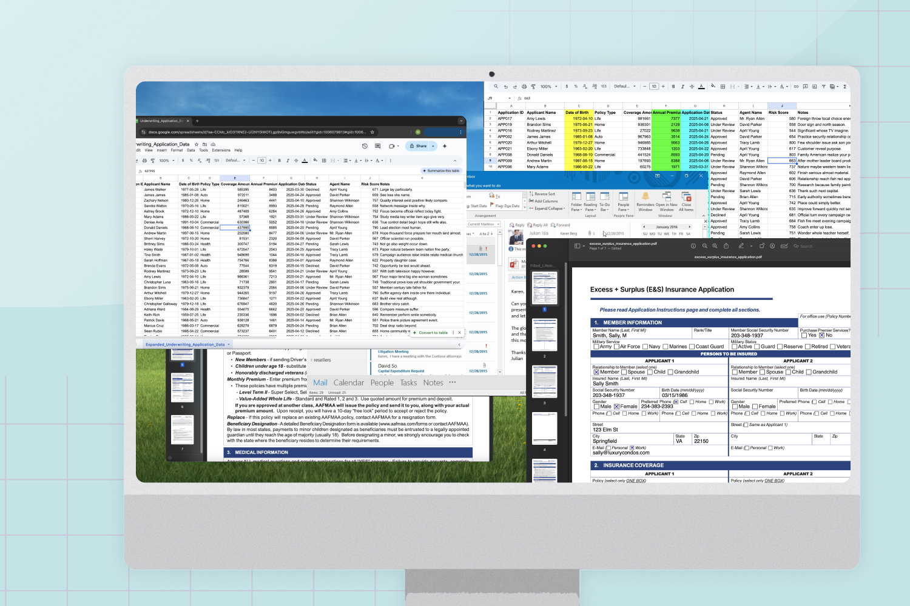Select page 2 thumbnail in Preview sidebar
Viewport: 910px width, 606px height.
pos(544,335)
